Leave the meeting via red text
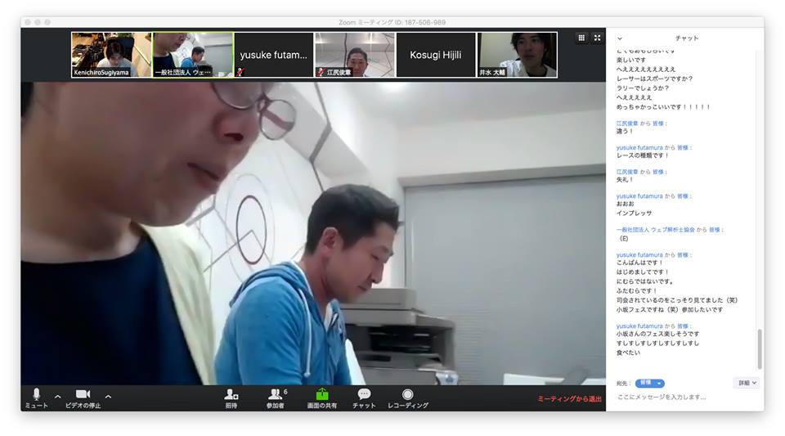785x436 pixels. 569,399
